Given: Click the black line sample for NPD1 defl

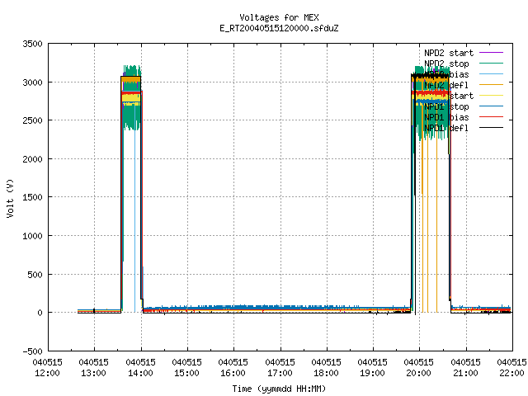Looking at the screenshot, I should coord(491,128).
